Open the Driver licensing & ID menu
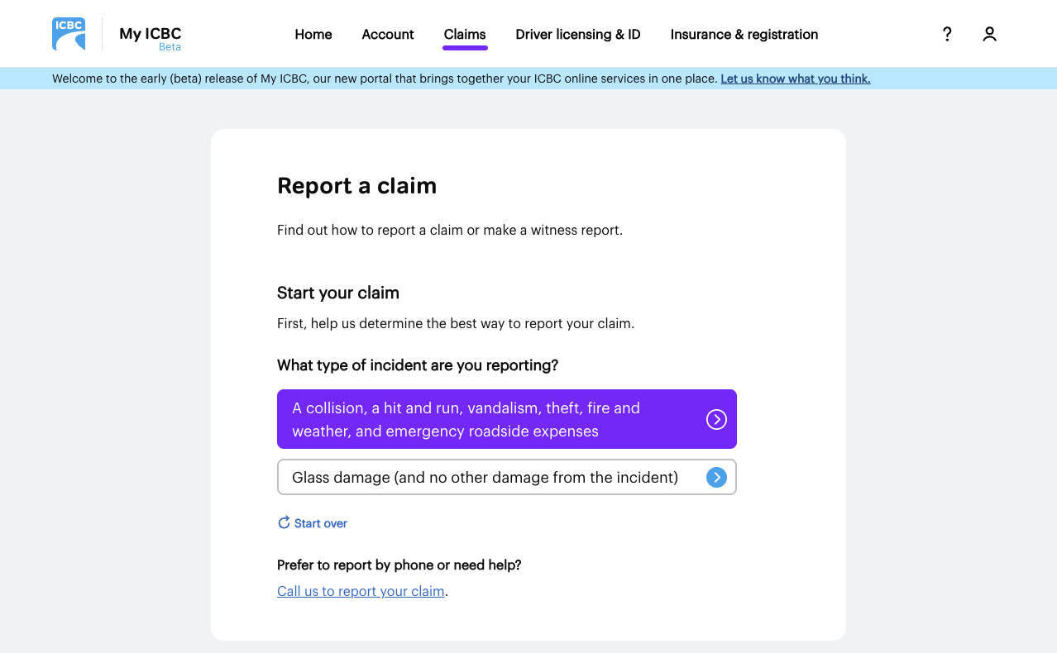 pos(578,35)
